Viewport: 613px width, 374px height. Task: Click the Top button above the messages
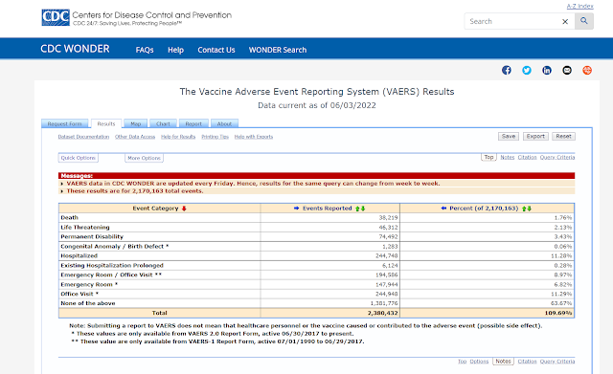click(488, 157)
